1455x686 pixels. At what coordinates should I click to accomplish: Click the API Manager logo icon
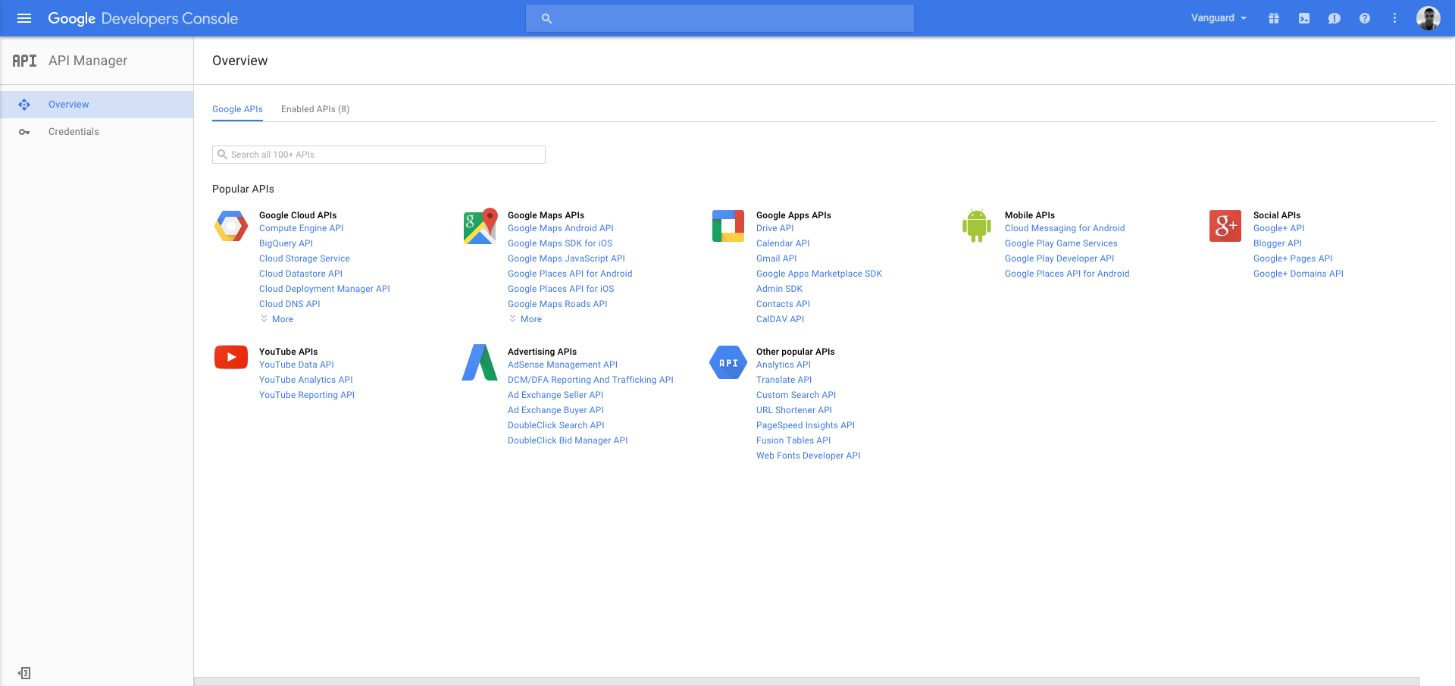click(24, 61)
